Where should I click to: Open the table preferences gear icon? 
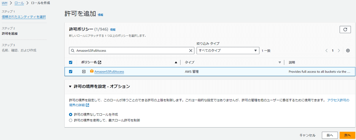point(348,51)
